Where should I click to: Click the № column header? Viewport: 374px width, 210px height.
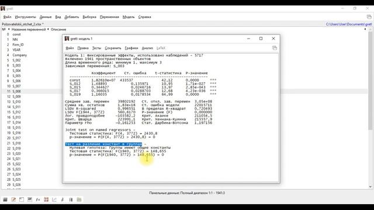click(4, 29)
